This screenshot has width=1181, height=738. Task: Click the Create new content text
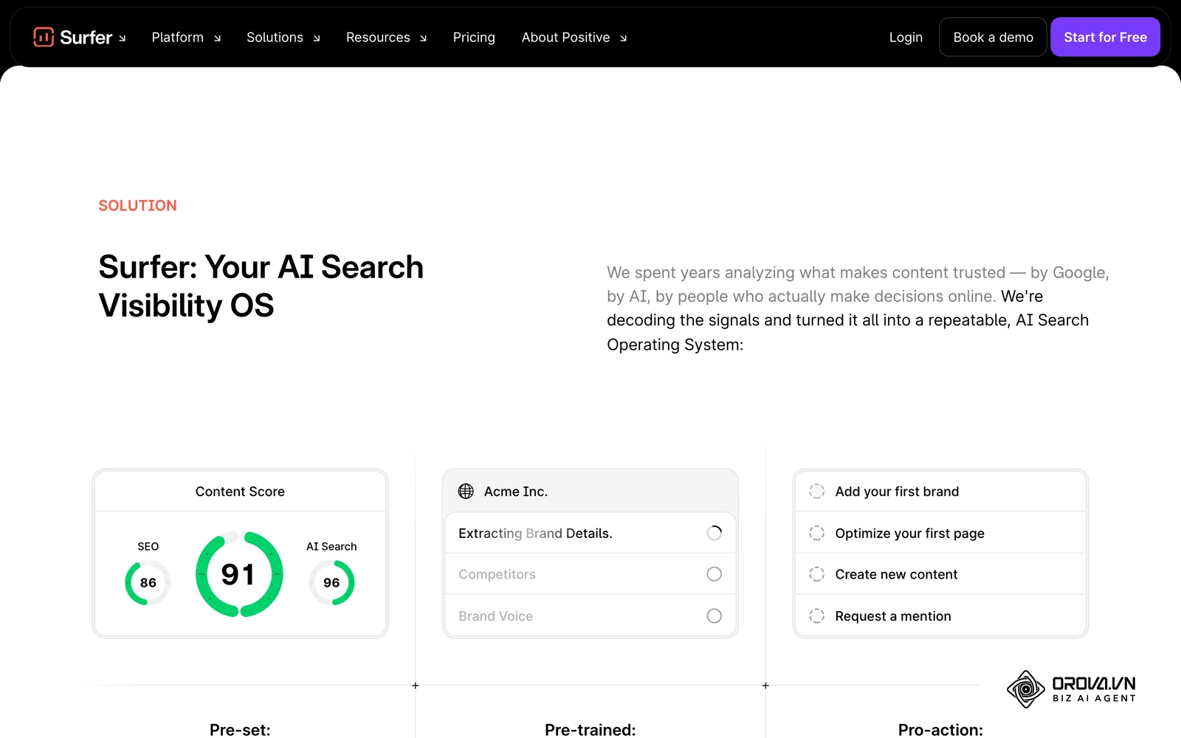point(896,574)
